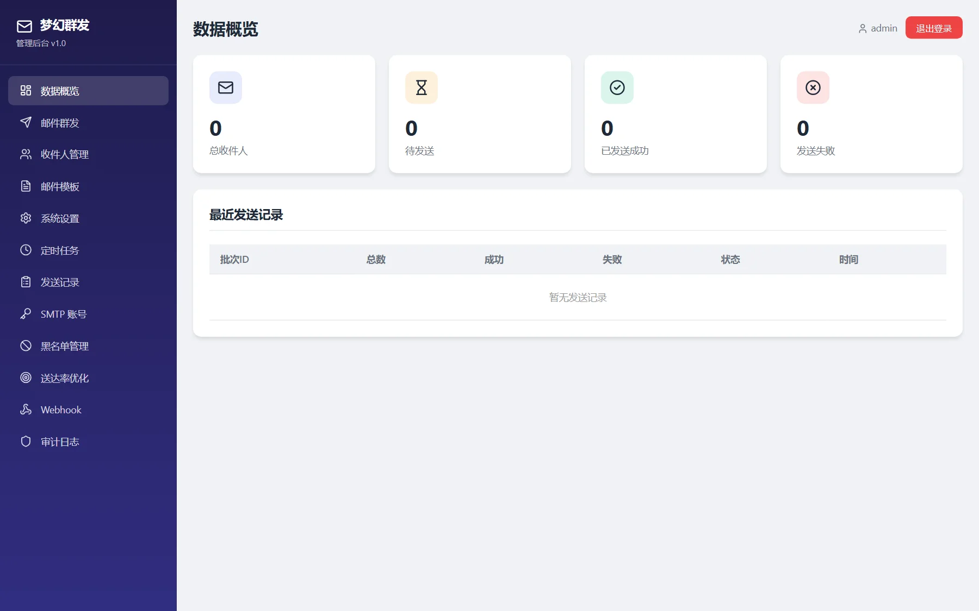Click the grid icon beside 数据概览
The height and width of the screenshot is (611, 979).
point(26,90)
